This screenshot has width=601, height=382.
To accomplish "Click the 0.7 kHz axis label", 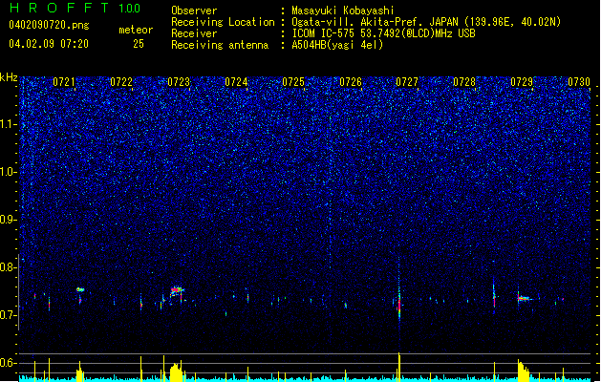I will (8, 315).
